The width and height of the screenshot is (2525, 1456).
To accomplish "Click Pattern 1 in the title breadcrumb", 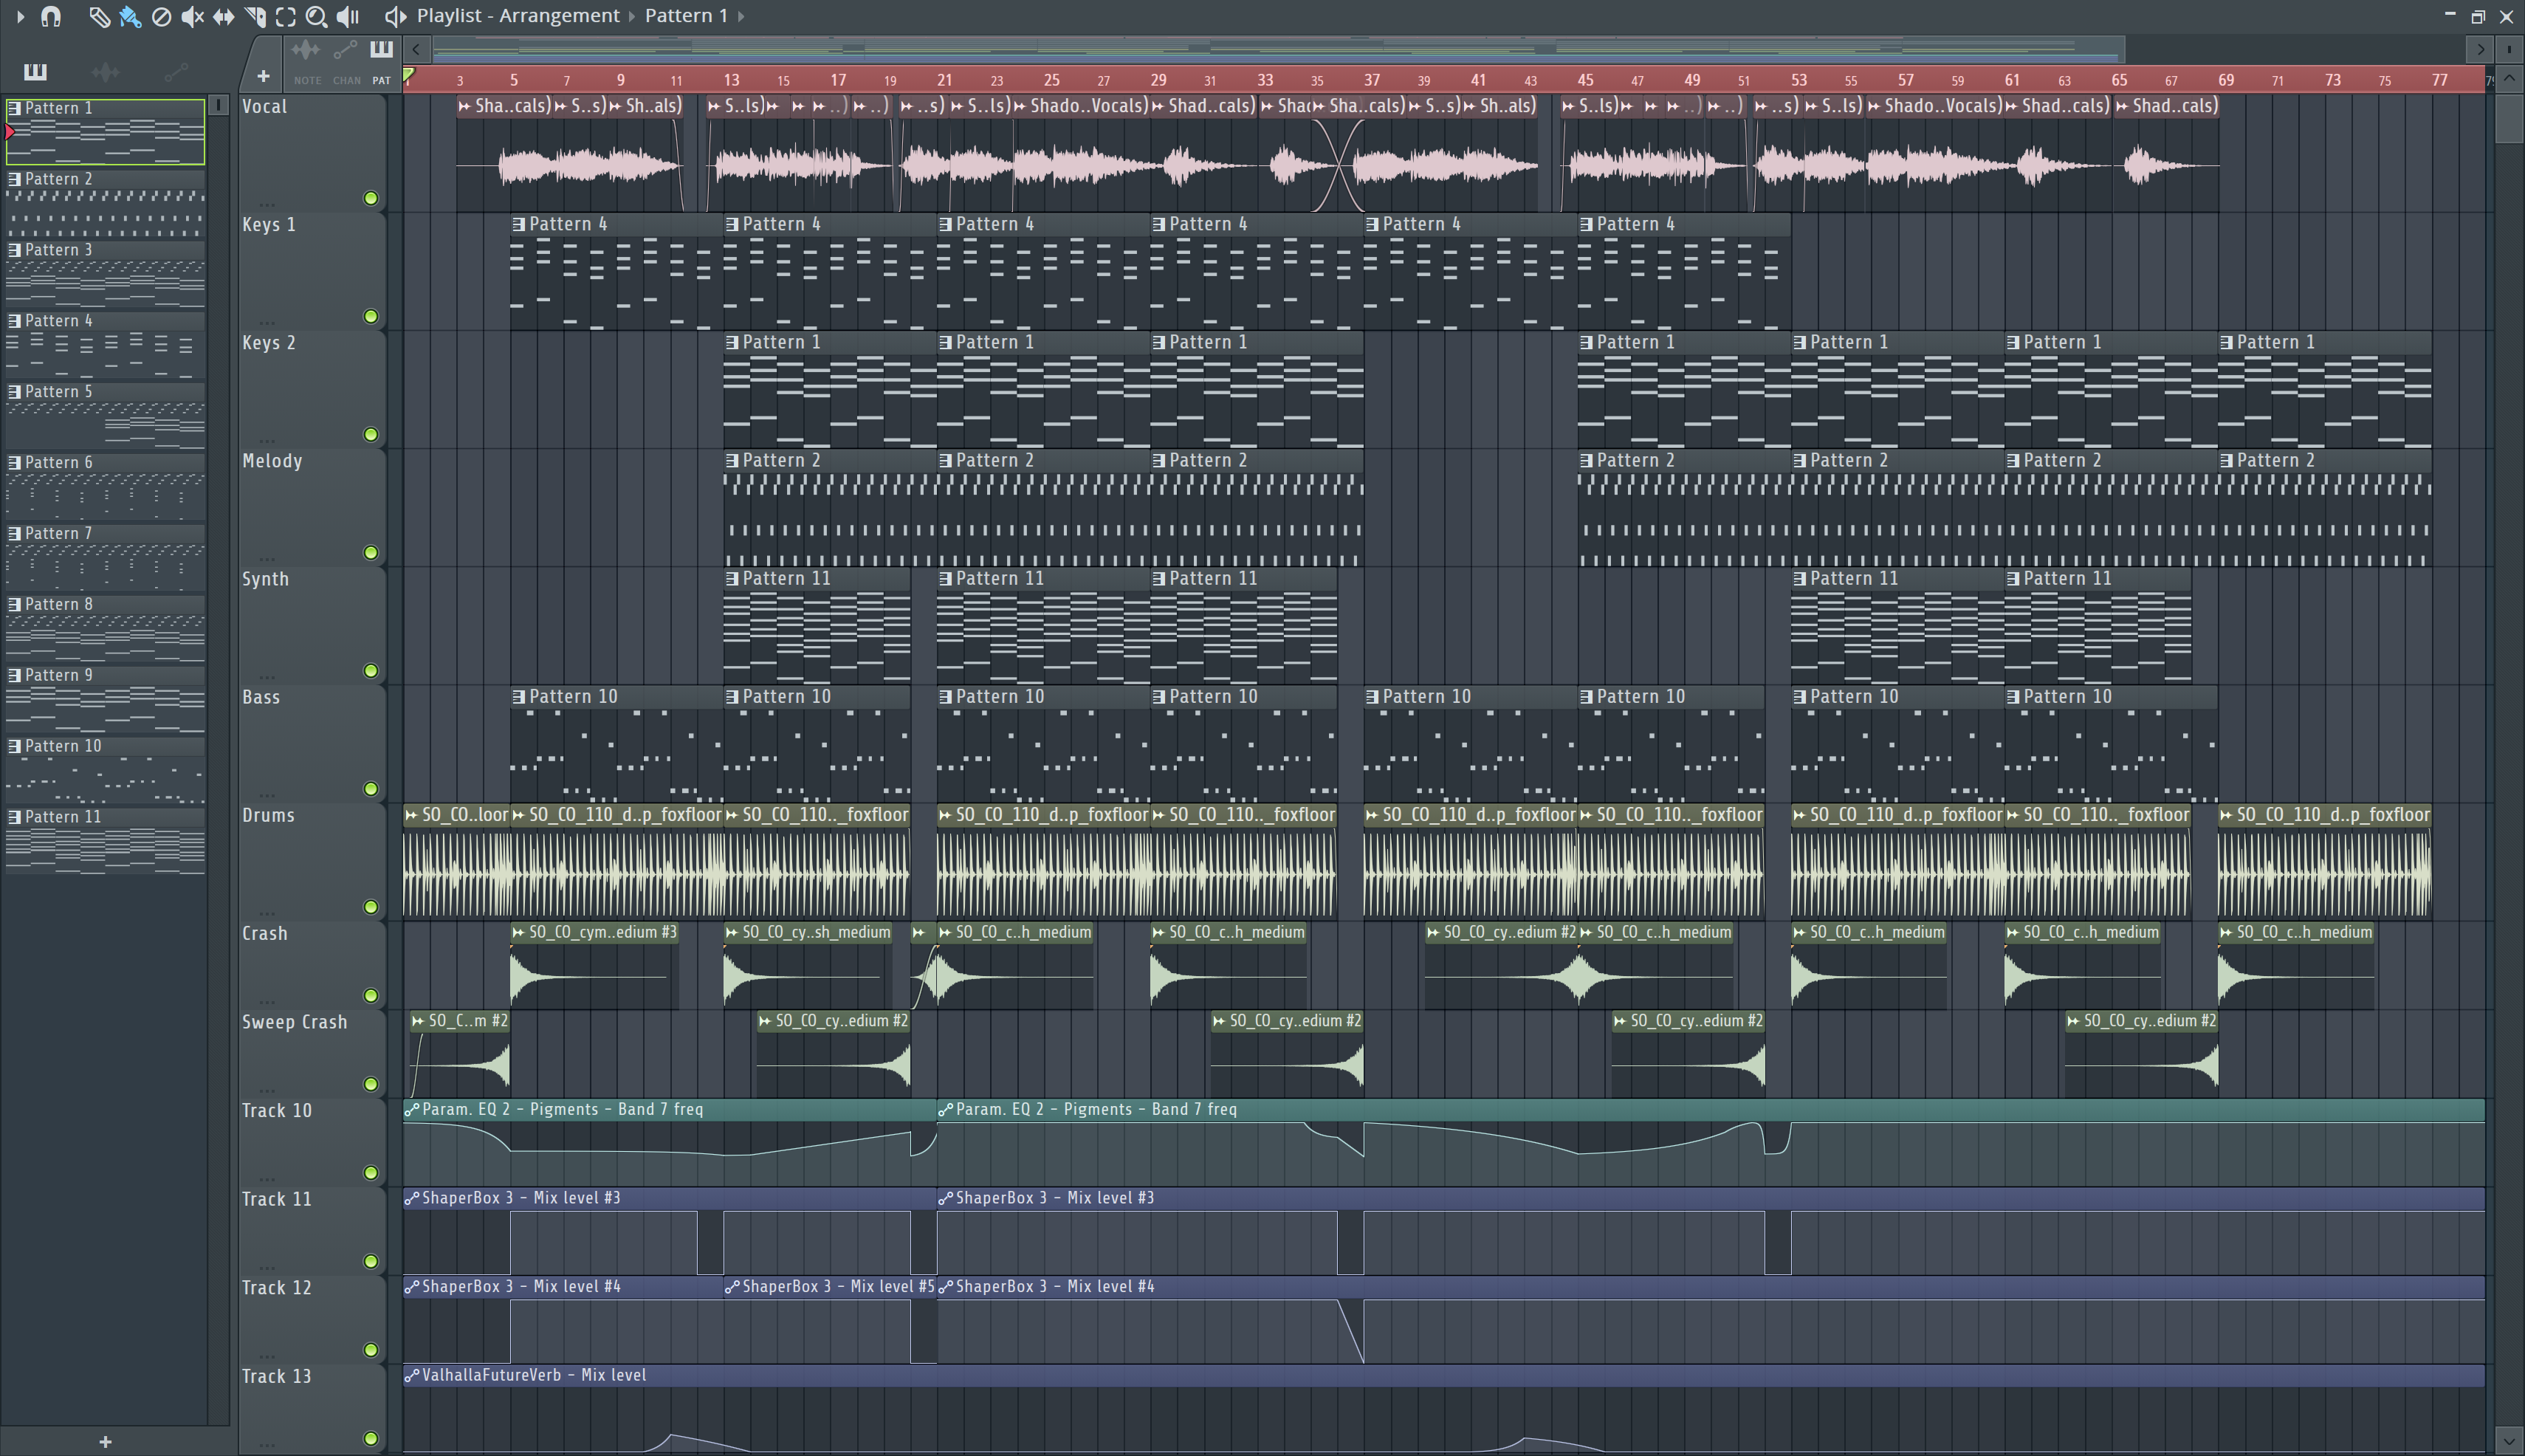I will (x=686, y=16).
